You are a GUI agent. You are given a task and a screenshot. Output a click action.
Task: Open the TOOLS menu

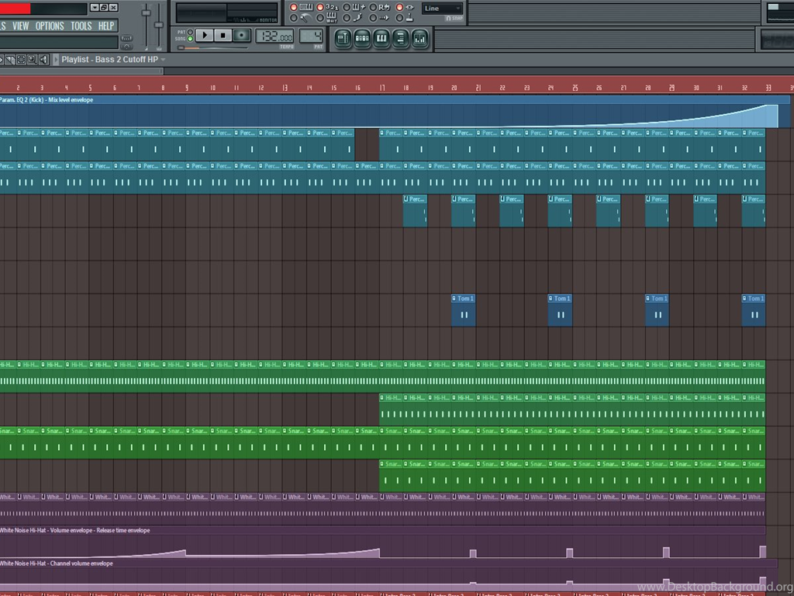click(81, 26)
